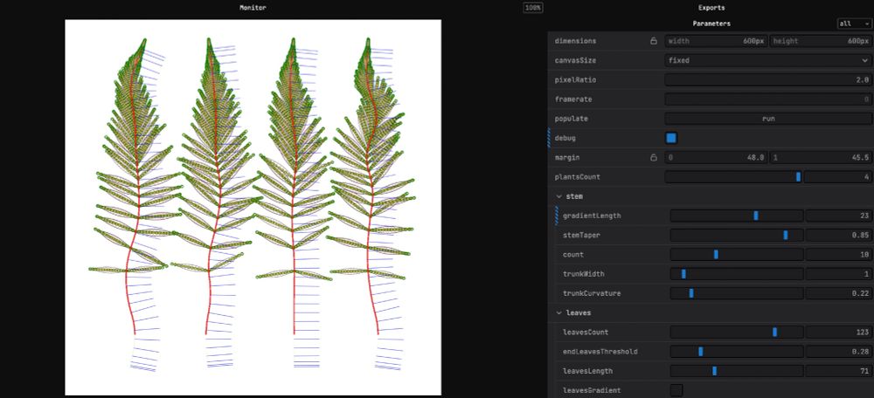Click the 'endLeavesThreshold' parameter label

(x=600, y=352)
